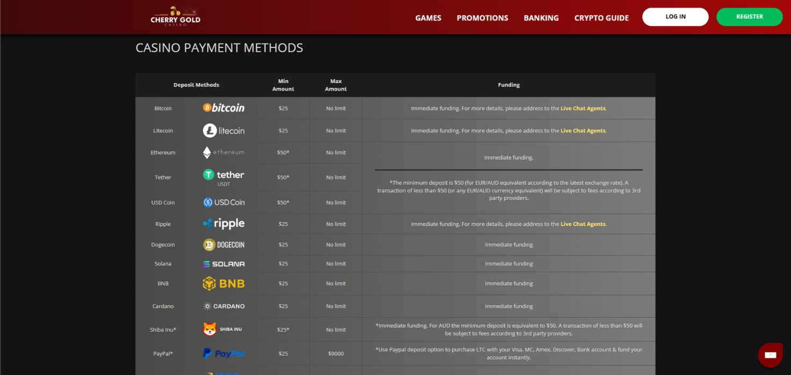Click the $9000 max amount for PayPal
The width and height of the screenshot is (791, 375).
click(x=336, y=354)
